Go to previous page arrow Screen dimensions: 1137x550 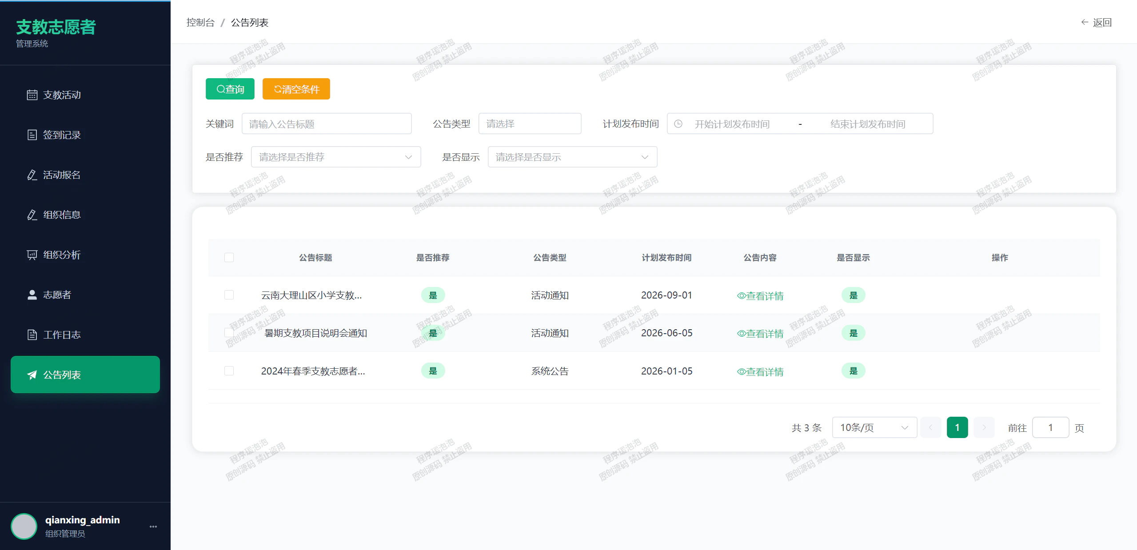[930, 427]
